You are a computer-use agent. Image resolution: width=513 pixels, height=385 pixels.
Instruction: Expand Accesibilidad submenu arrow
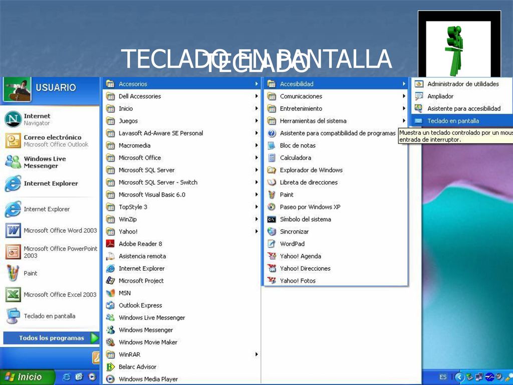pyautogui.click(x=404, y=84)
